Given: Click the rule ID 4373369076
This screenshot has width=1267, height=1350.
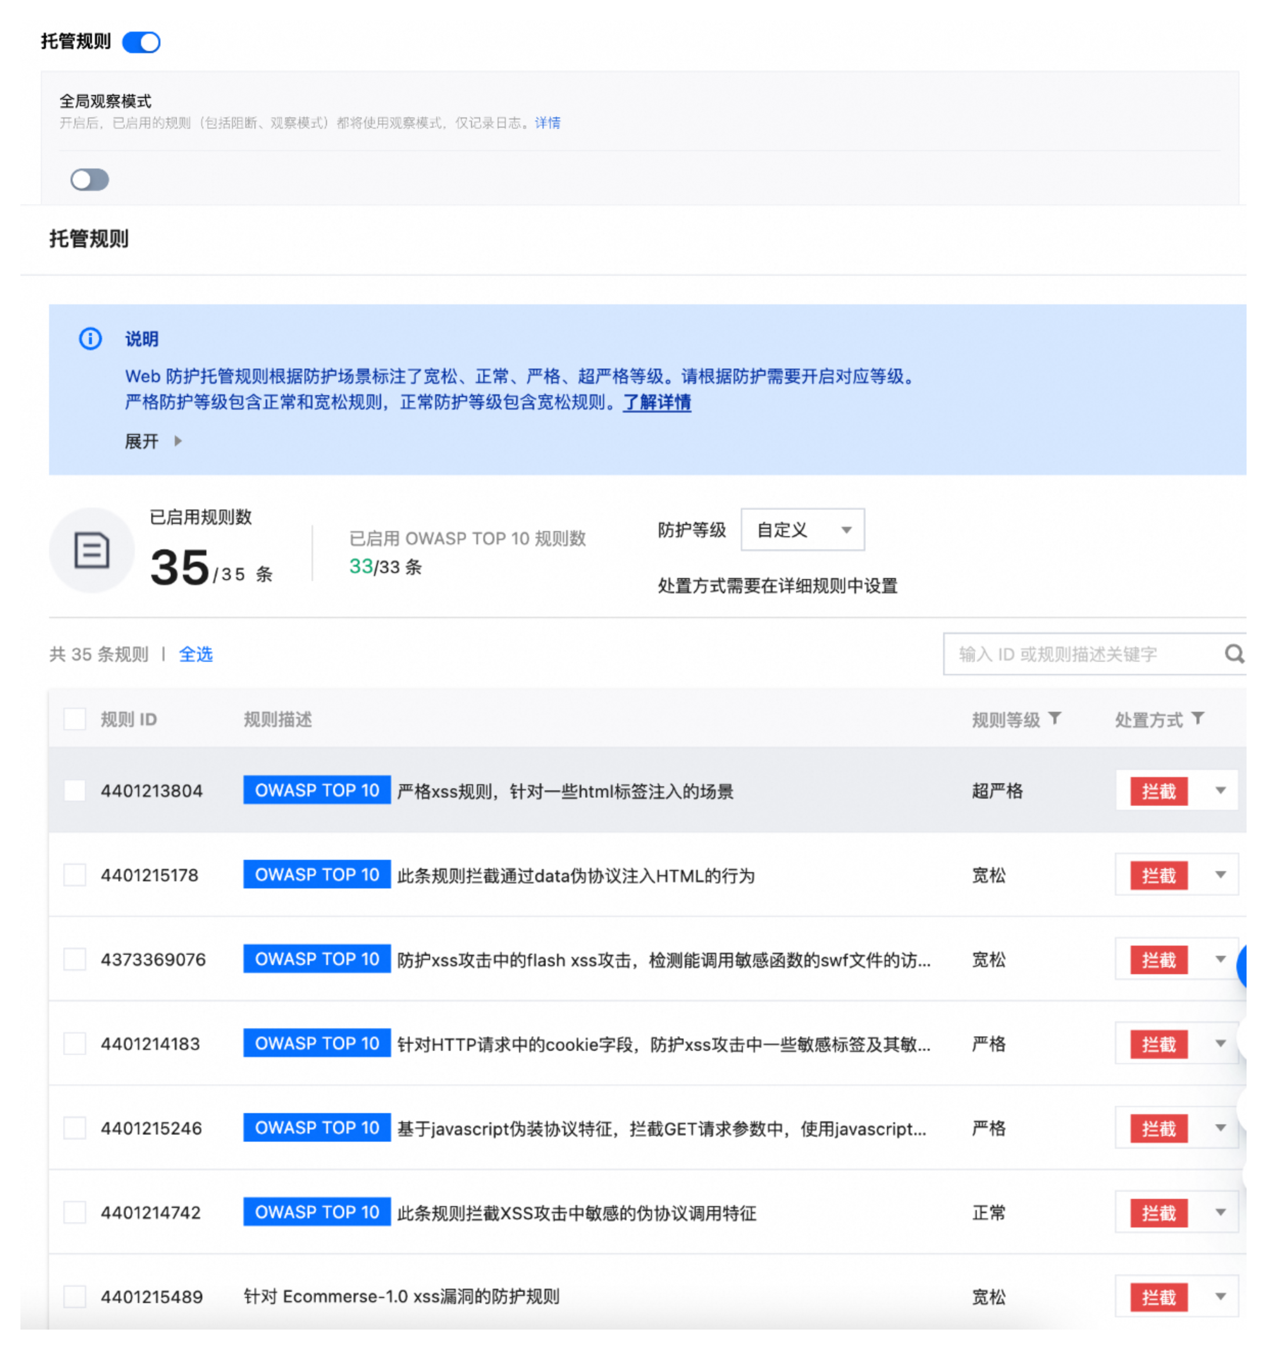Looking at the screenshot, I should (x=153, y=959).
